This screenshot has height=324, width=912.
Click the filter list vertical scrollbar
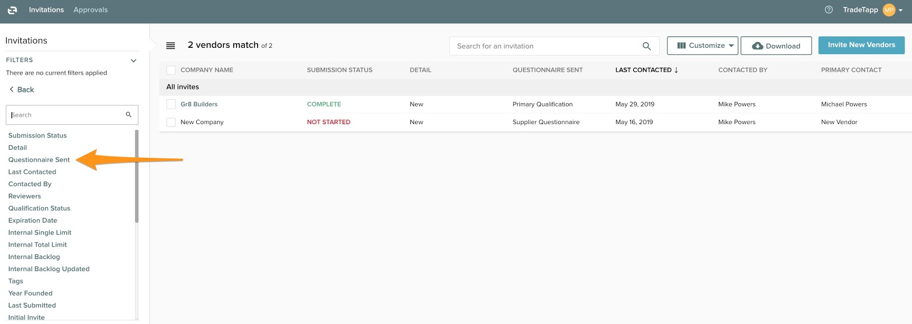[137, 177]
